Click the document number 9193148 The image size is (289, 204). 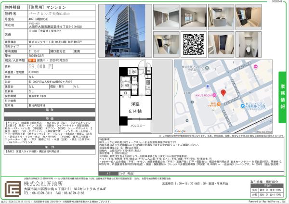click(x=277, y=1)
